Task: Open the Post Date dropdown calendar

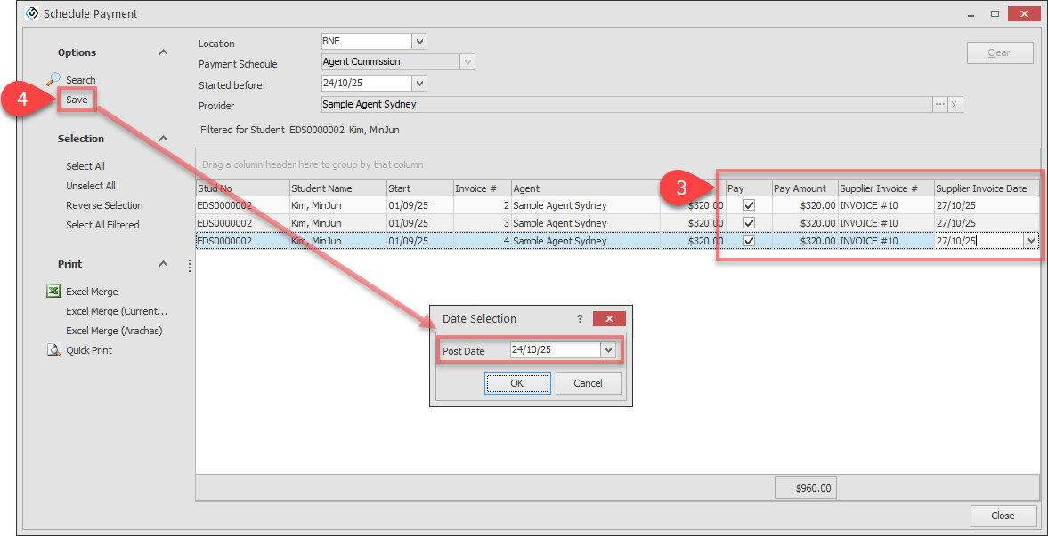Action: pos(609,350)
